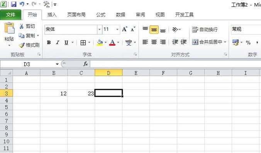
Task: Switch to the 视图 (View) tab
Action: pos(160,15)
